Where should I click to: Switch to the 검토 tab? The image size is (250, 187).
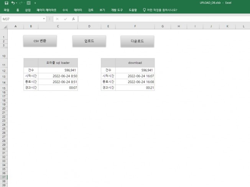coord(91,10)
